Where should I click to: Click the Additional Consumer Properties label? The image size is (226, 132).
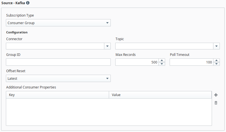point(31,87)
